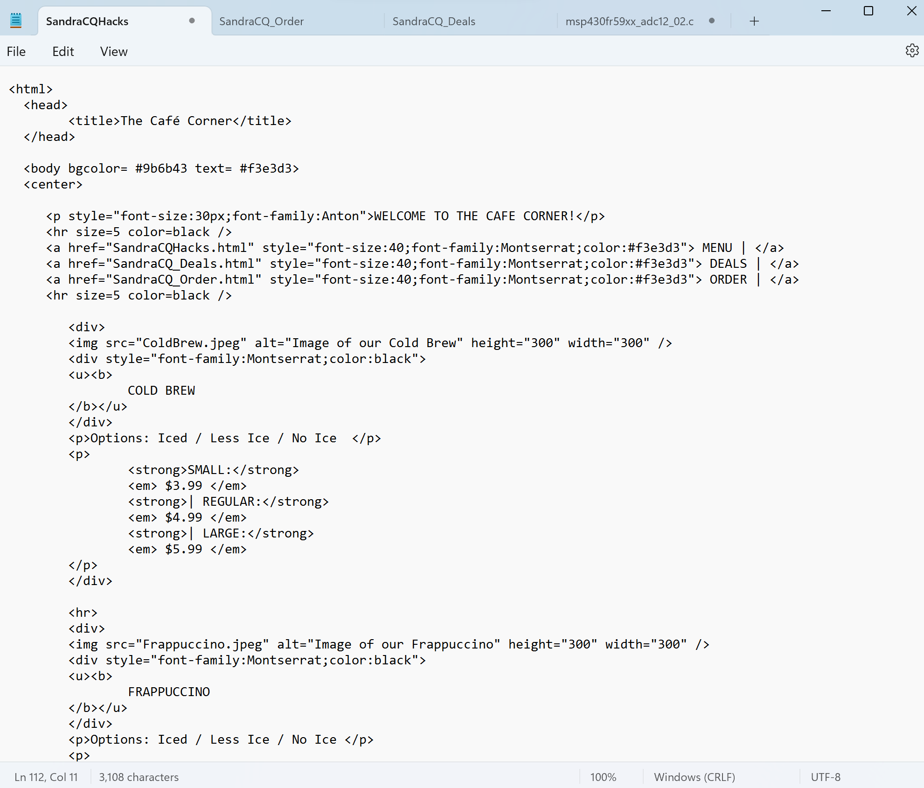
Task: Switch to the SandraCQ_Deals tab
Action: coord(434,21)
